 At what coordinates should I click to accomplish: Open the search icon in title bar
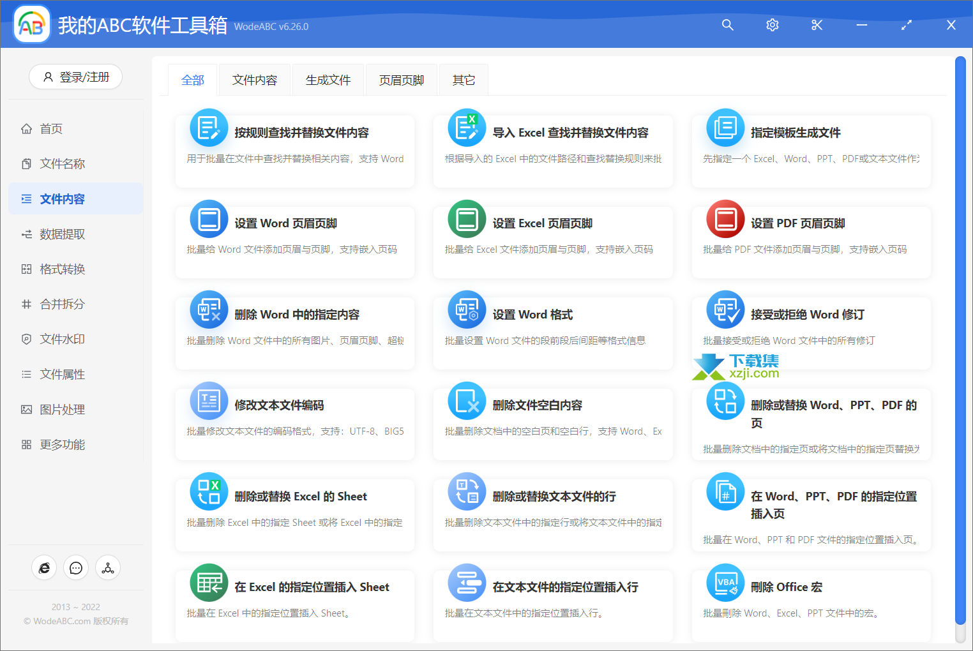point(727,25)
